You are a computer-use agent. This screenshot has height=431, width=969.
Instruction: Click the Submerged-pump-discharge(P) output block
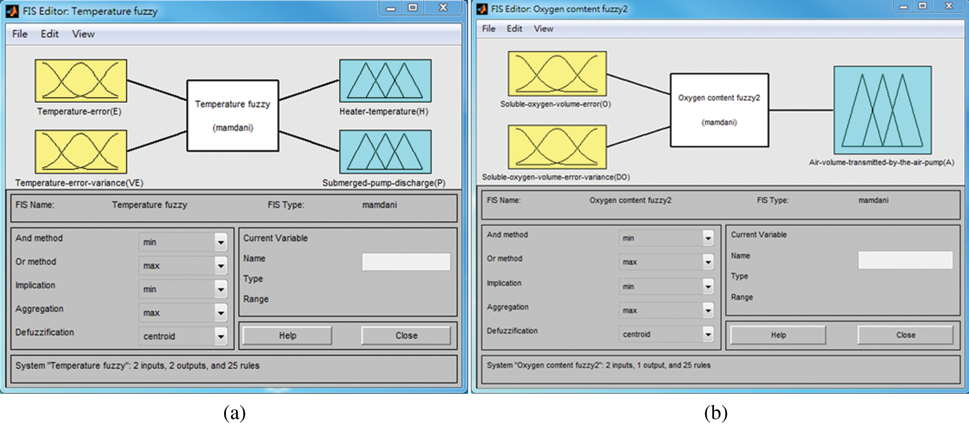385,152
